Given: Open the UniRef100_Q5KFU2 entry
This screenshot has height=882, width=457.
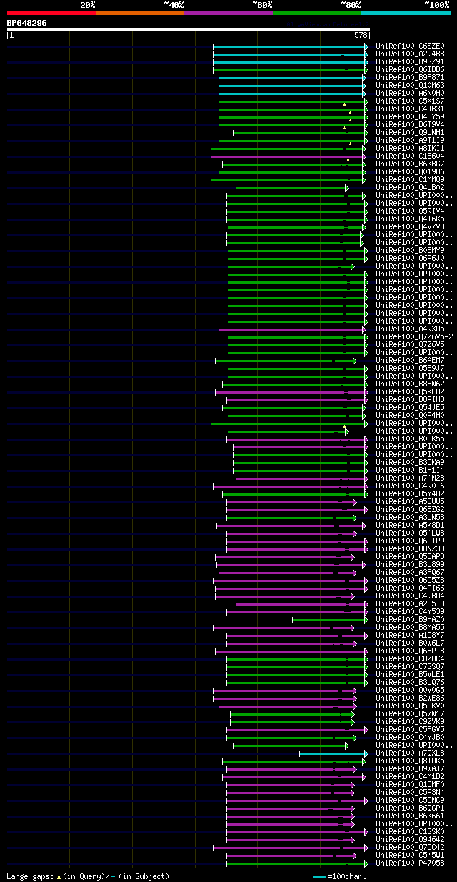Looking at the screenshot, I should [410, 392].
